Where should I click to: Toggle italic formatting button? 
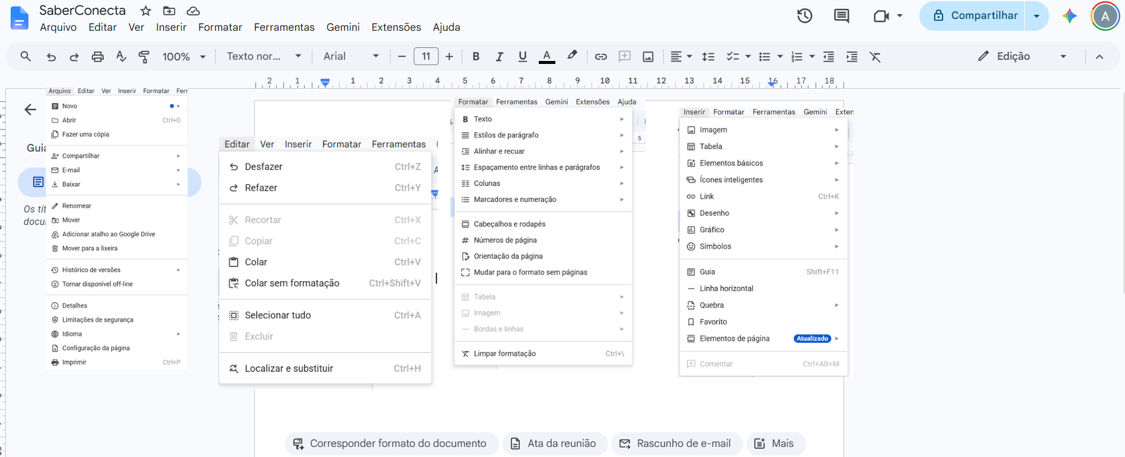pyautogui.click(x=499, y=56)
